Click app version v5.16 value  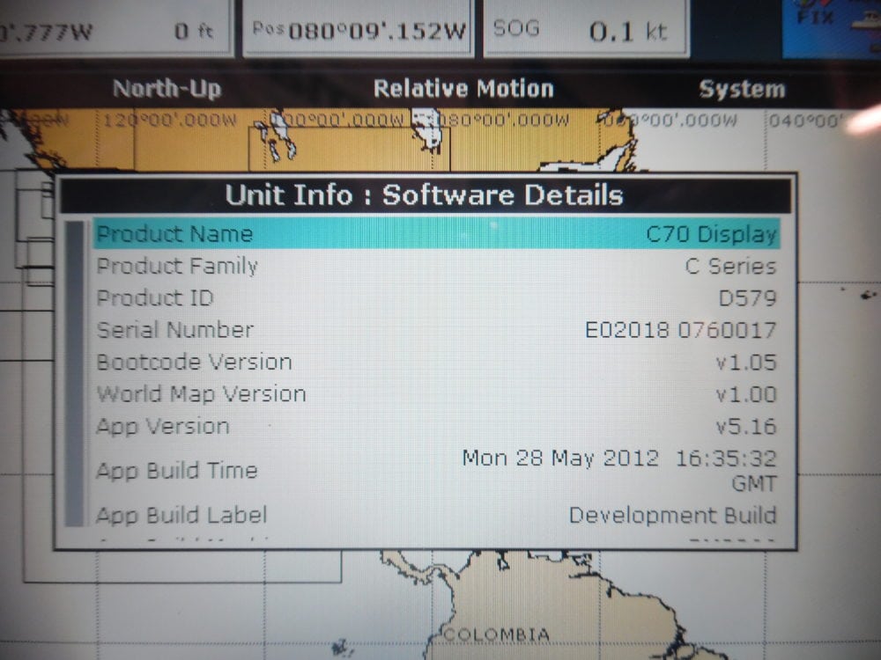tap(746, 427)
